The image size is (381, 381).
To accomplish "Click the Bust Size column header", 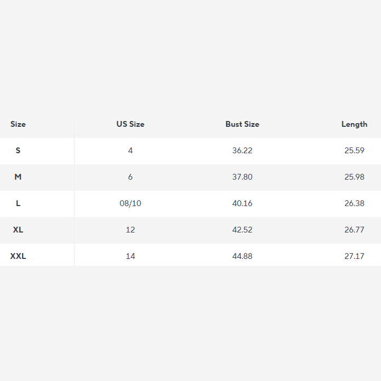I will click(x=242, y=124).
